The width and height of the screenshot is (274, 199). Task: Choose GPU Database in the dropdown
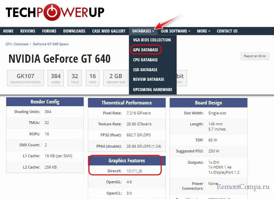146,50
